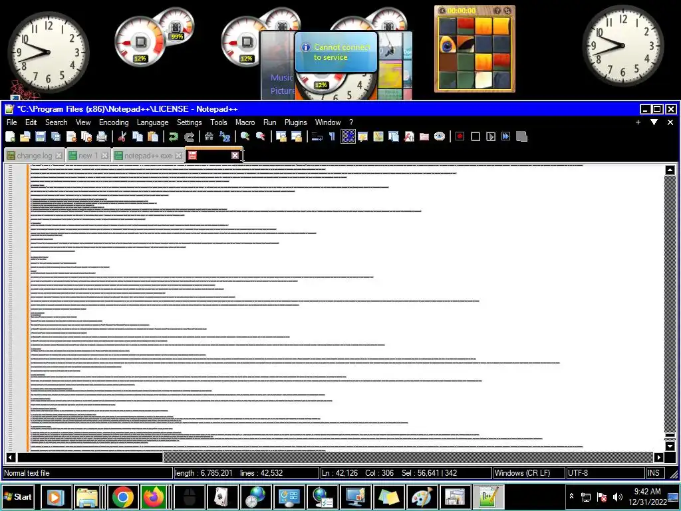Click the Copy toolbar icon
This screenshot has width=681, height=511.
(x=137, y=137)
